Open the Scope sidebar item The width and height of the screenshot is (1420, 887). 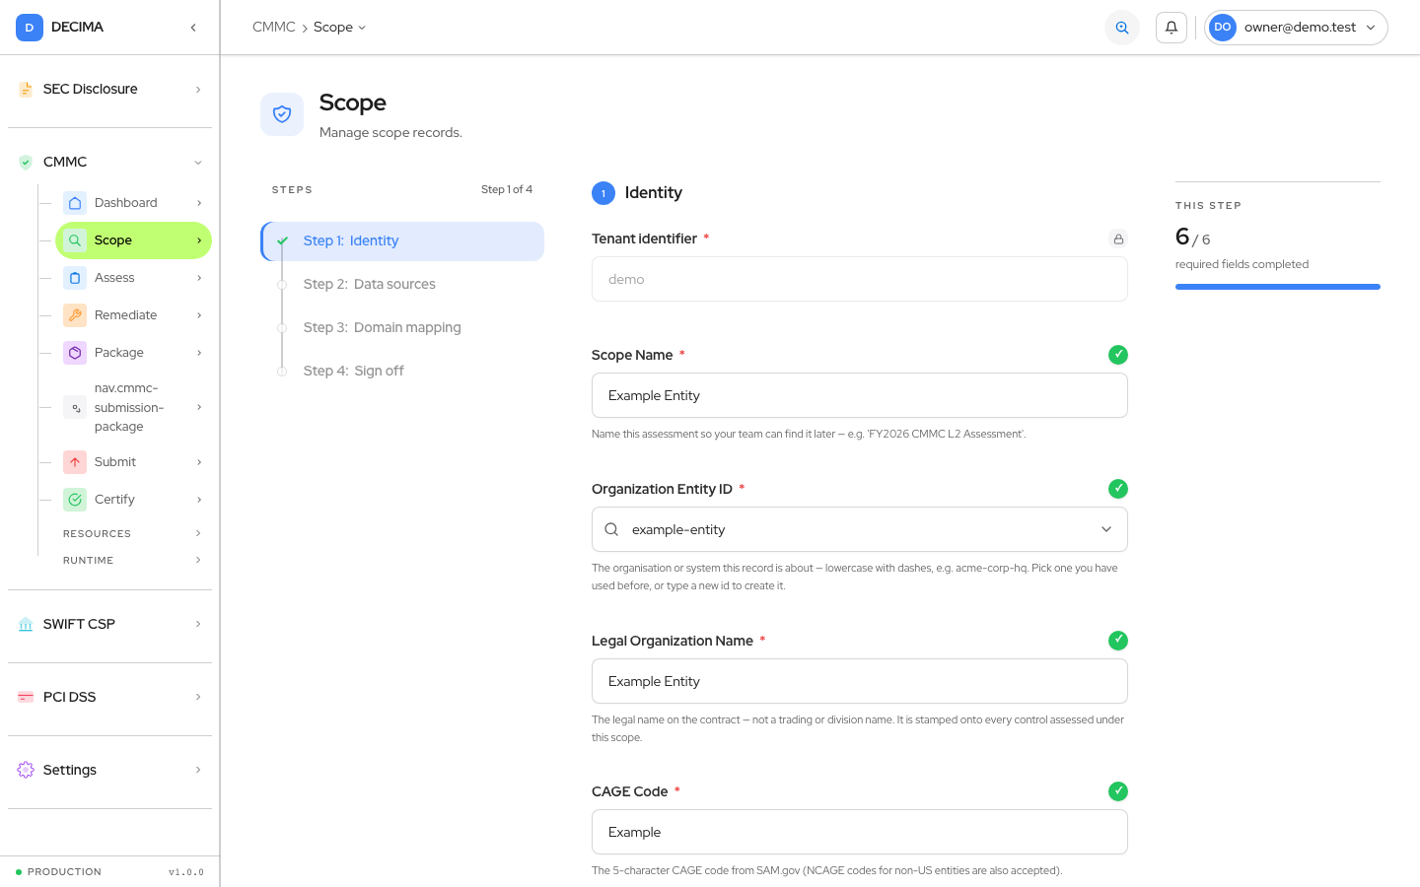(133, 240)
